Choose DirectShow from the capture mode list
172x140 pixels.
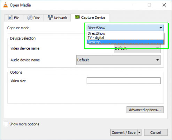[x=125, y=33]
